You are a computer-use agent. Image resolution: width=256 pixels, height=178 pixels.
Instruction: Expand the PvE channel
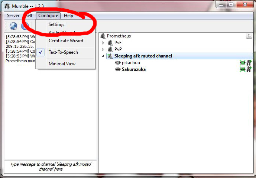point(103,43)
